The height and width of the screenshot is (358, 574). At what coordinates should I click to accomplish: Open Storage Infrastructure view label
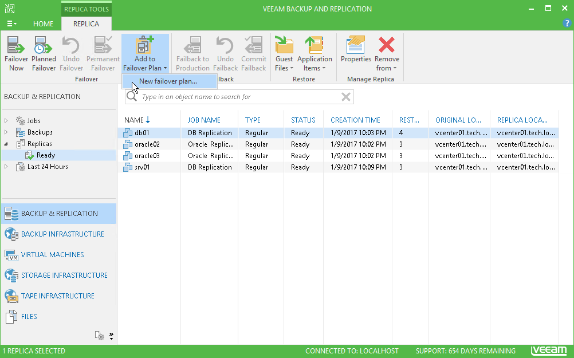64,275
